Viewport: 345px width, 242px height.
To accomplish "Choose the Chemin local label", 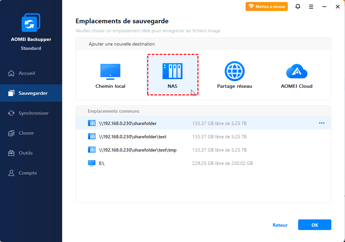I will tap(110, 86).
